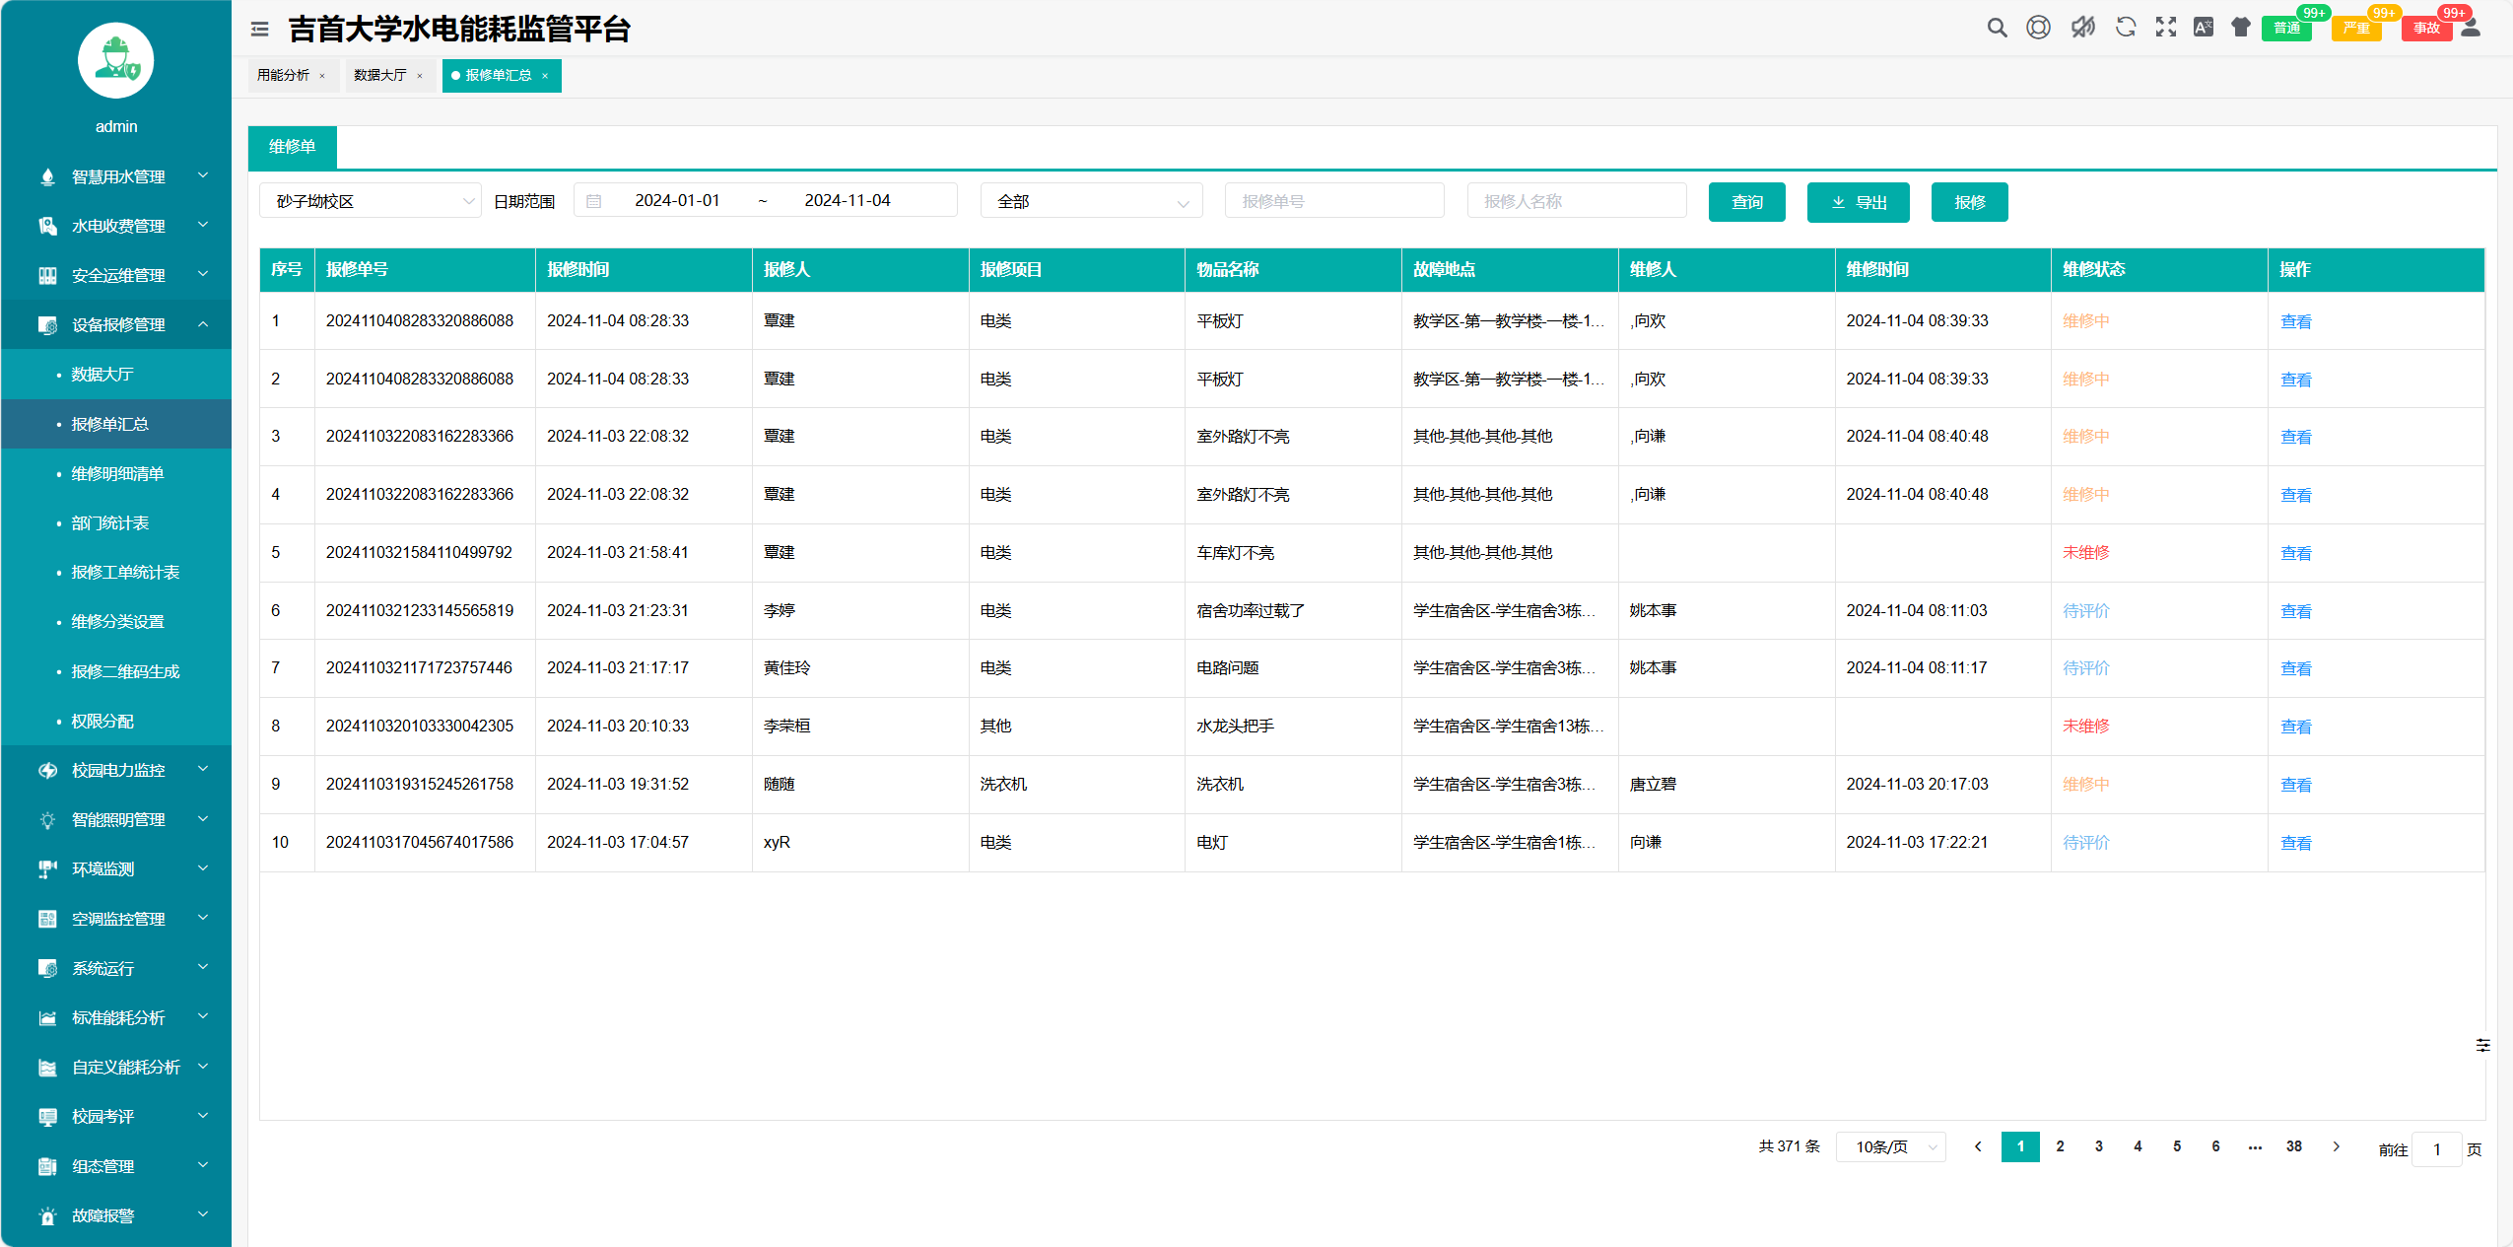Viewport: 2513px width, 1247px height.
Task: Open the table column settings icon
Action: tap(2482, 1045)
